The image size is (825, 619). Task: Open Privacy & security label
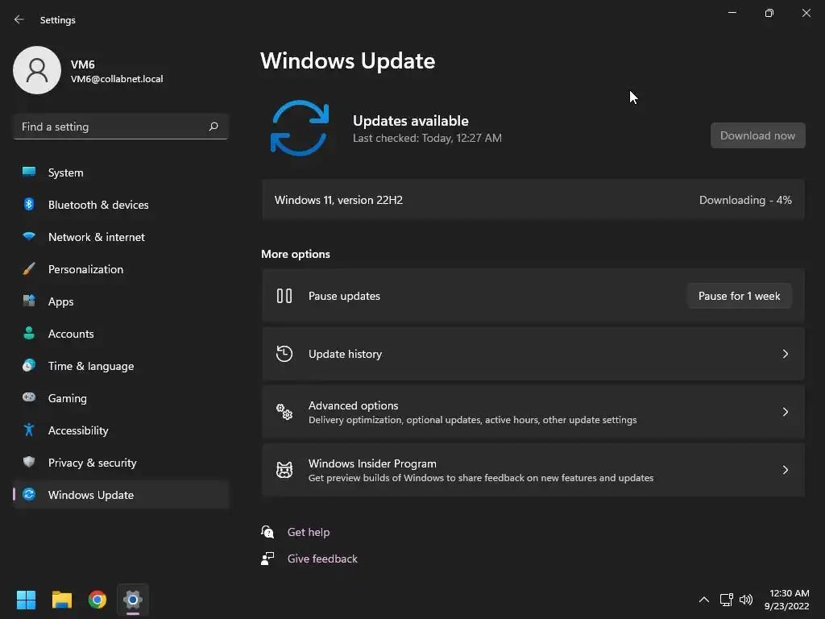[x=92, y=463]
